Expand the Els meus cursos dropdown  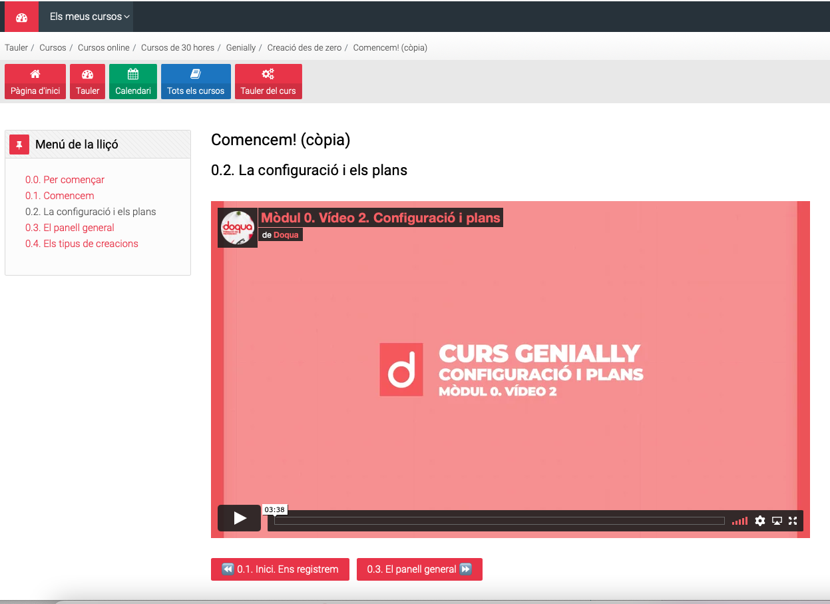[89, 17]
